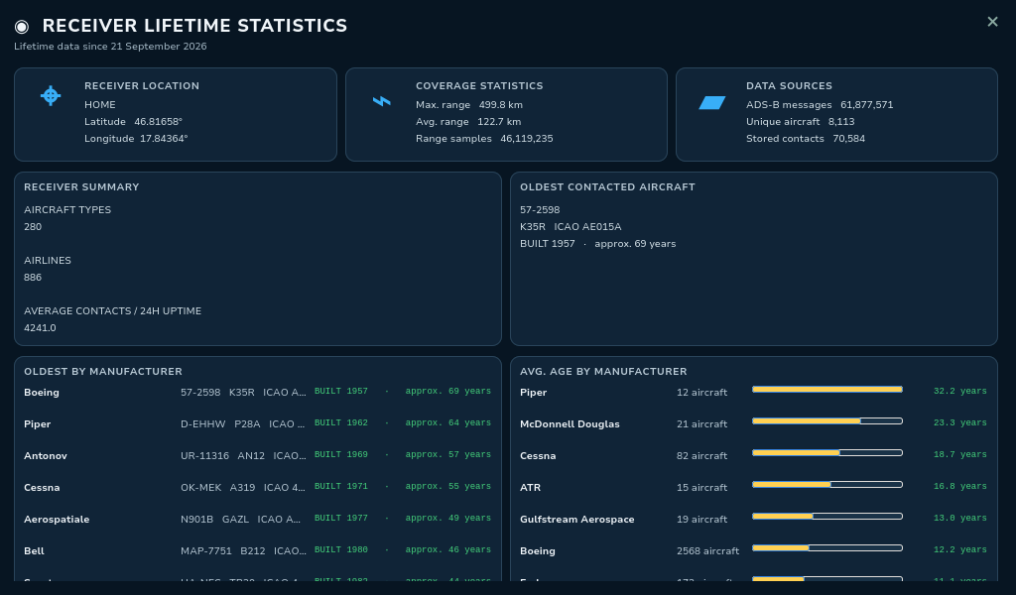Select the aircraft types value 280
The image size is (1016, 595).
pyautogui.click(x=33, y=227)
